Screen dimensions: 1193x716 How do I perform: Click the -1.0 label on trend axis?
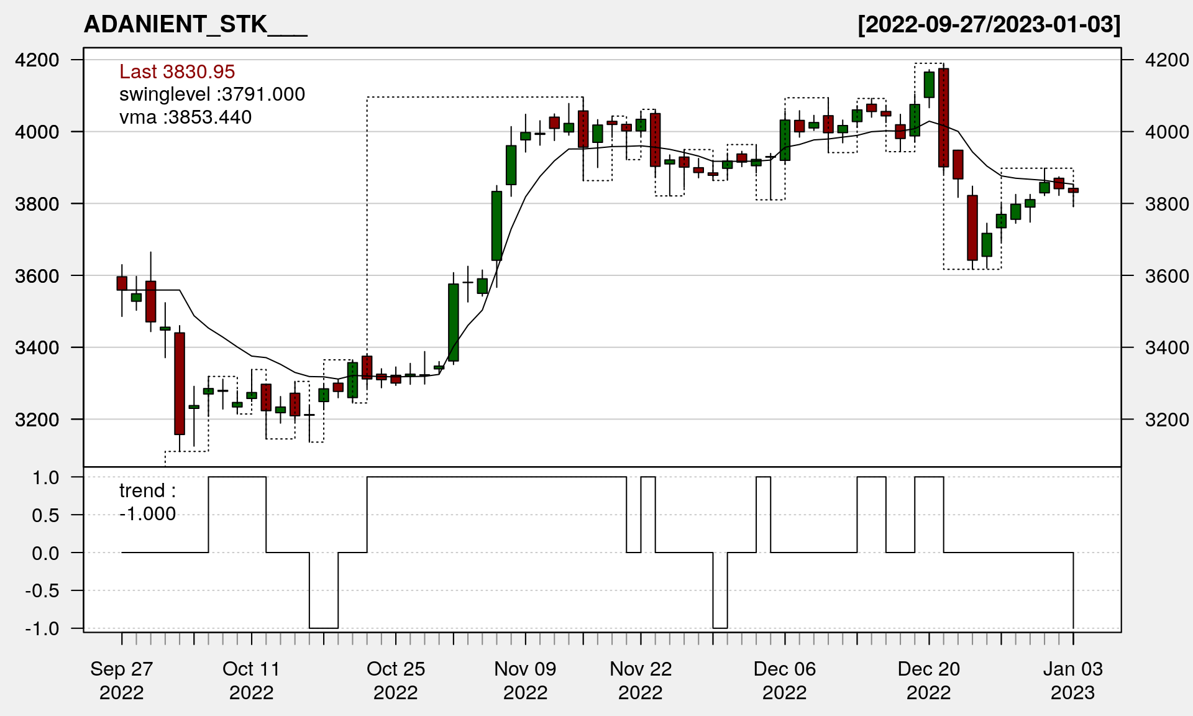(x=42, y=628)
